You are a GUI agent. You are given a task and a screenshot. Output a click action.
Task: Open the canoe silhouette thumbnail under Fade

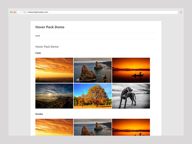pyautogui.click(x=131, y=70)
